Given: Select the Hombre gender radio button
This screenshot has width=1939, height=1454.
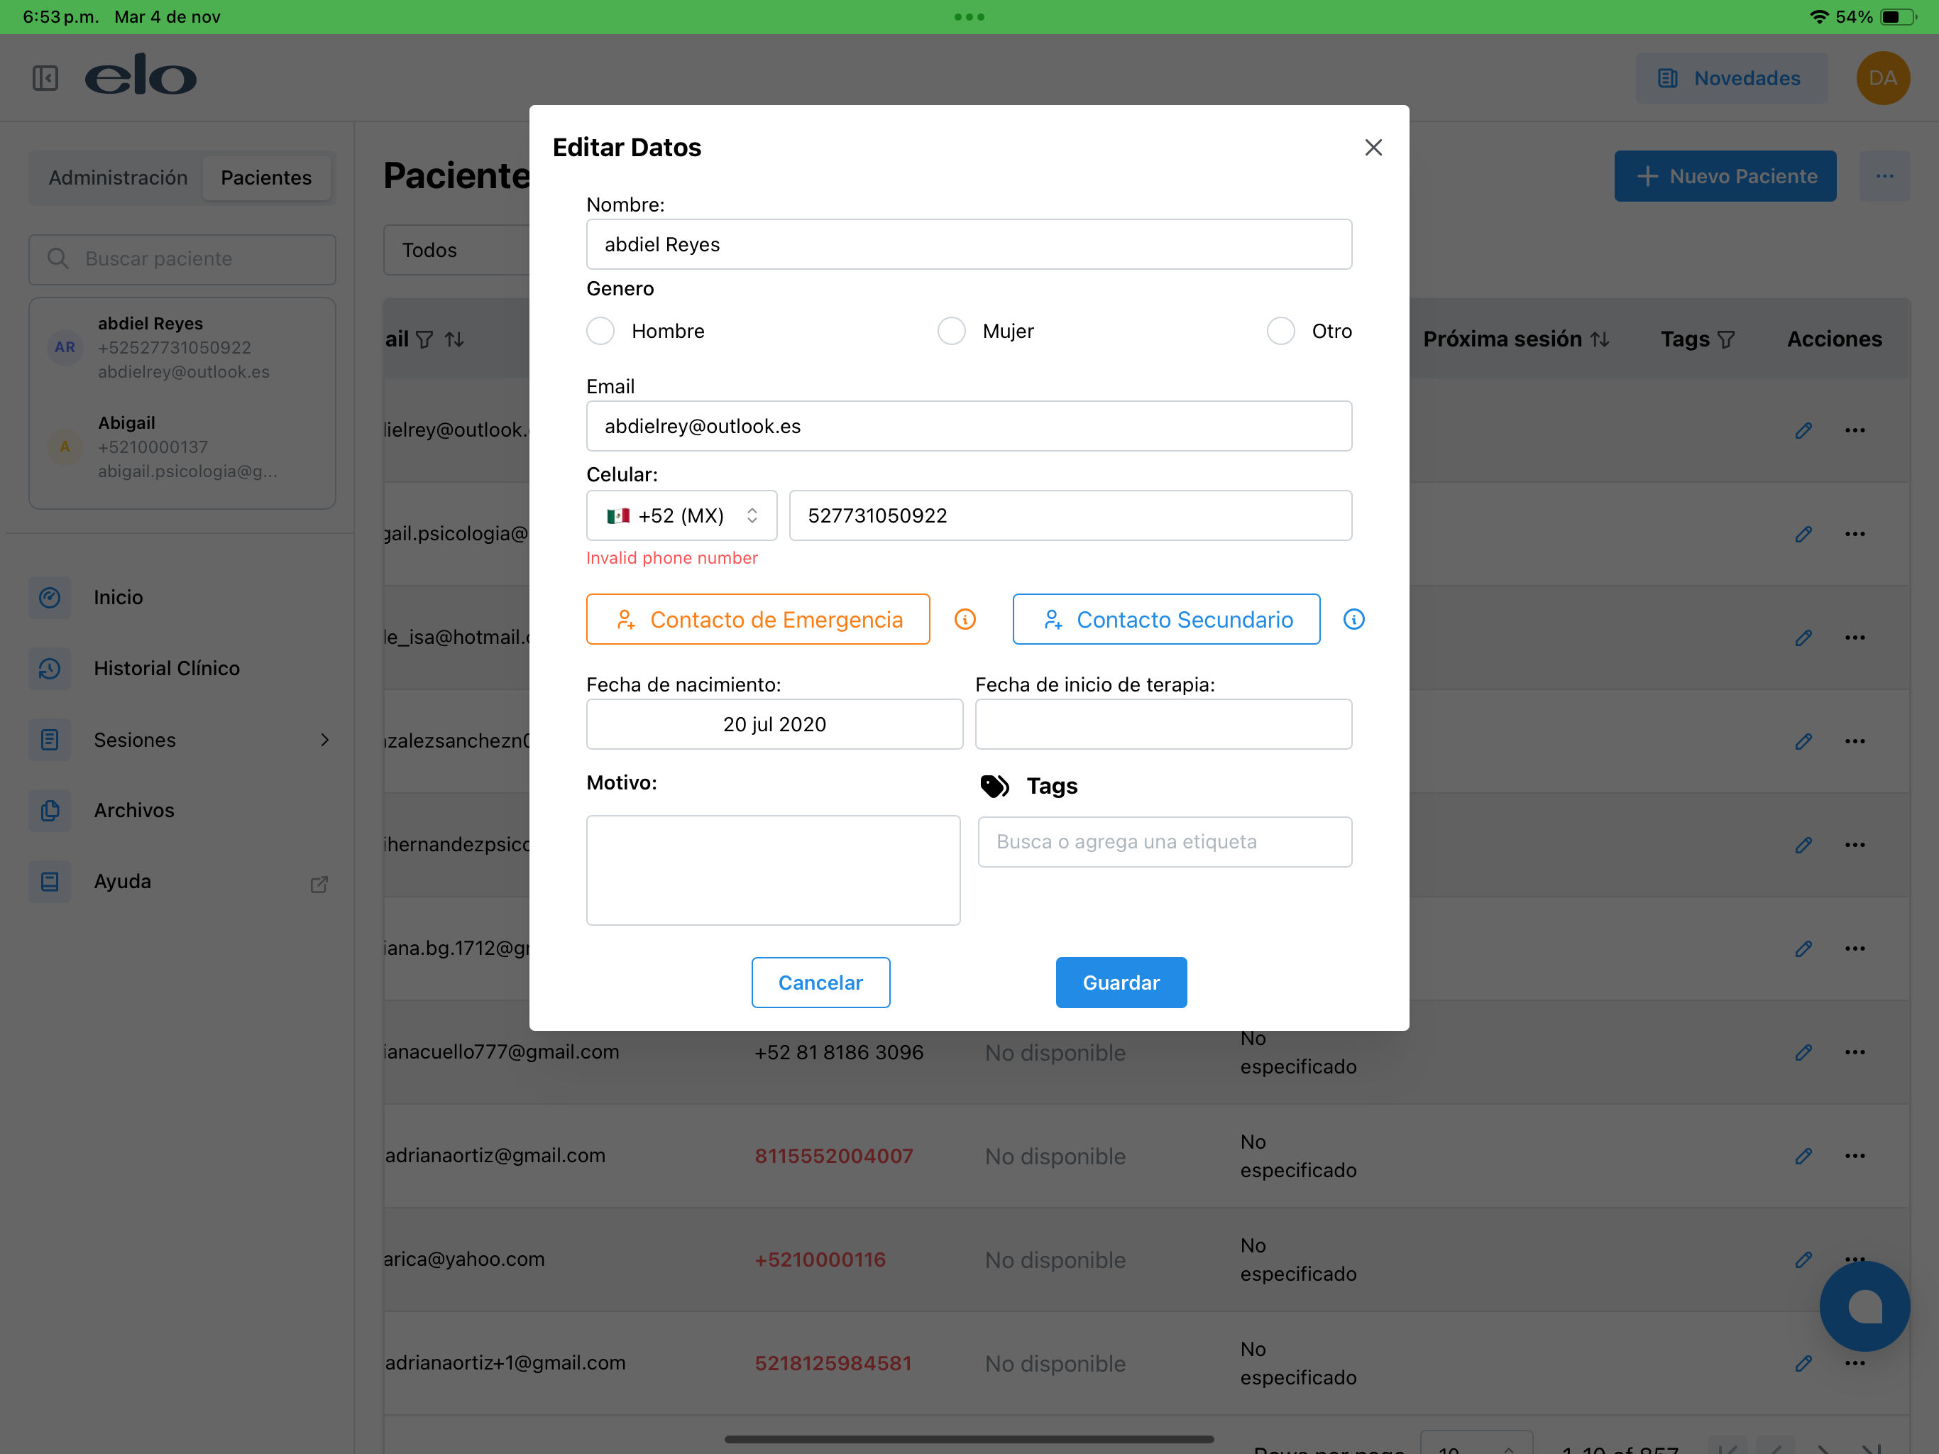Looking at the screenshot, I should click(x=600, y=332).
